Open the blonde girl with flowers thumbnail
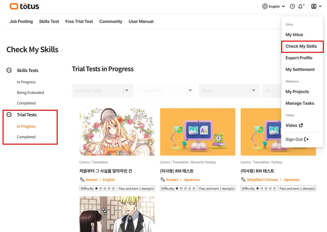Viewport: 327px width, 232px height. coord(117,132)
